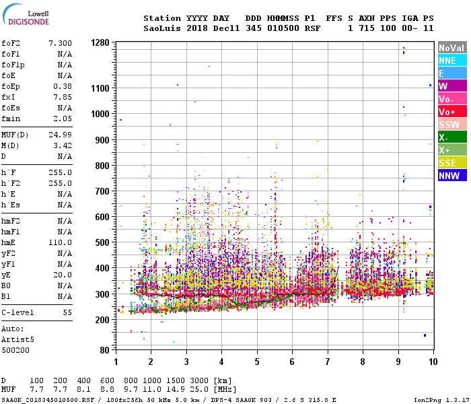471x404 pixels.
Task: Click the MUF(D) value 24.99
Action: tap(60, 135)
